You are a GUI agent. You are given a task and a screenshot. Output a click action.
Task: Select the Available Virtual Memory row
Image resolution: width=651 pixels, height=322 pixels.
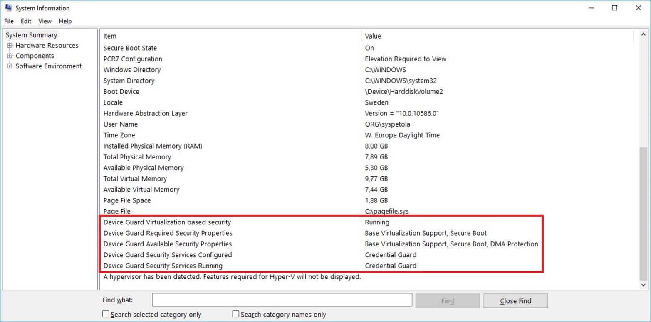pyautogui.click(x=366, y=189)
